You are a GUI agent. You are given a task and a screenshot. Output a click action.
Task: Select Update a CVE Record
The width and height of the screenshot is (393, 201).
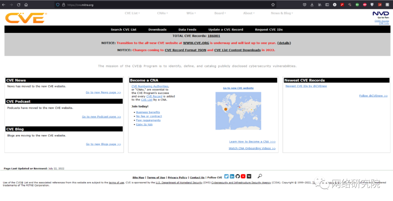[226, 30]
